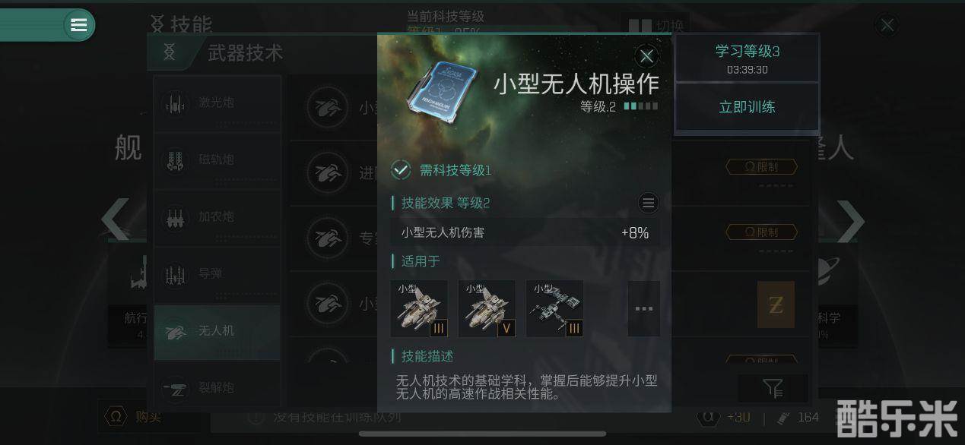Select the 导弹 category icon
This screenshot has width=965, height=445.
176,274
